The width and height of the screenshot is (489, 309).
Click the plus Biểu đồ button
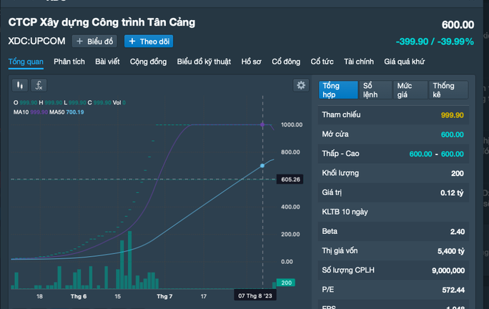click(94, 41)
